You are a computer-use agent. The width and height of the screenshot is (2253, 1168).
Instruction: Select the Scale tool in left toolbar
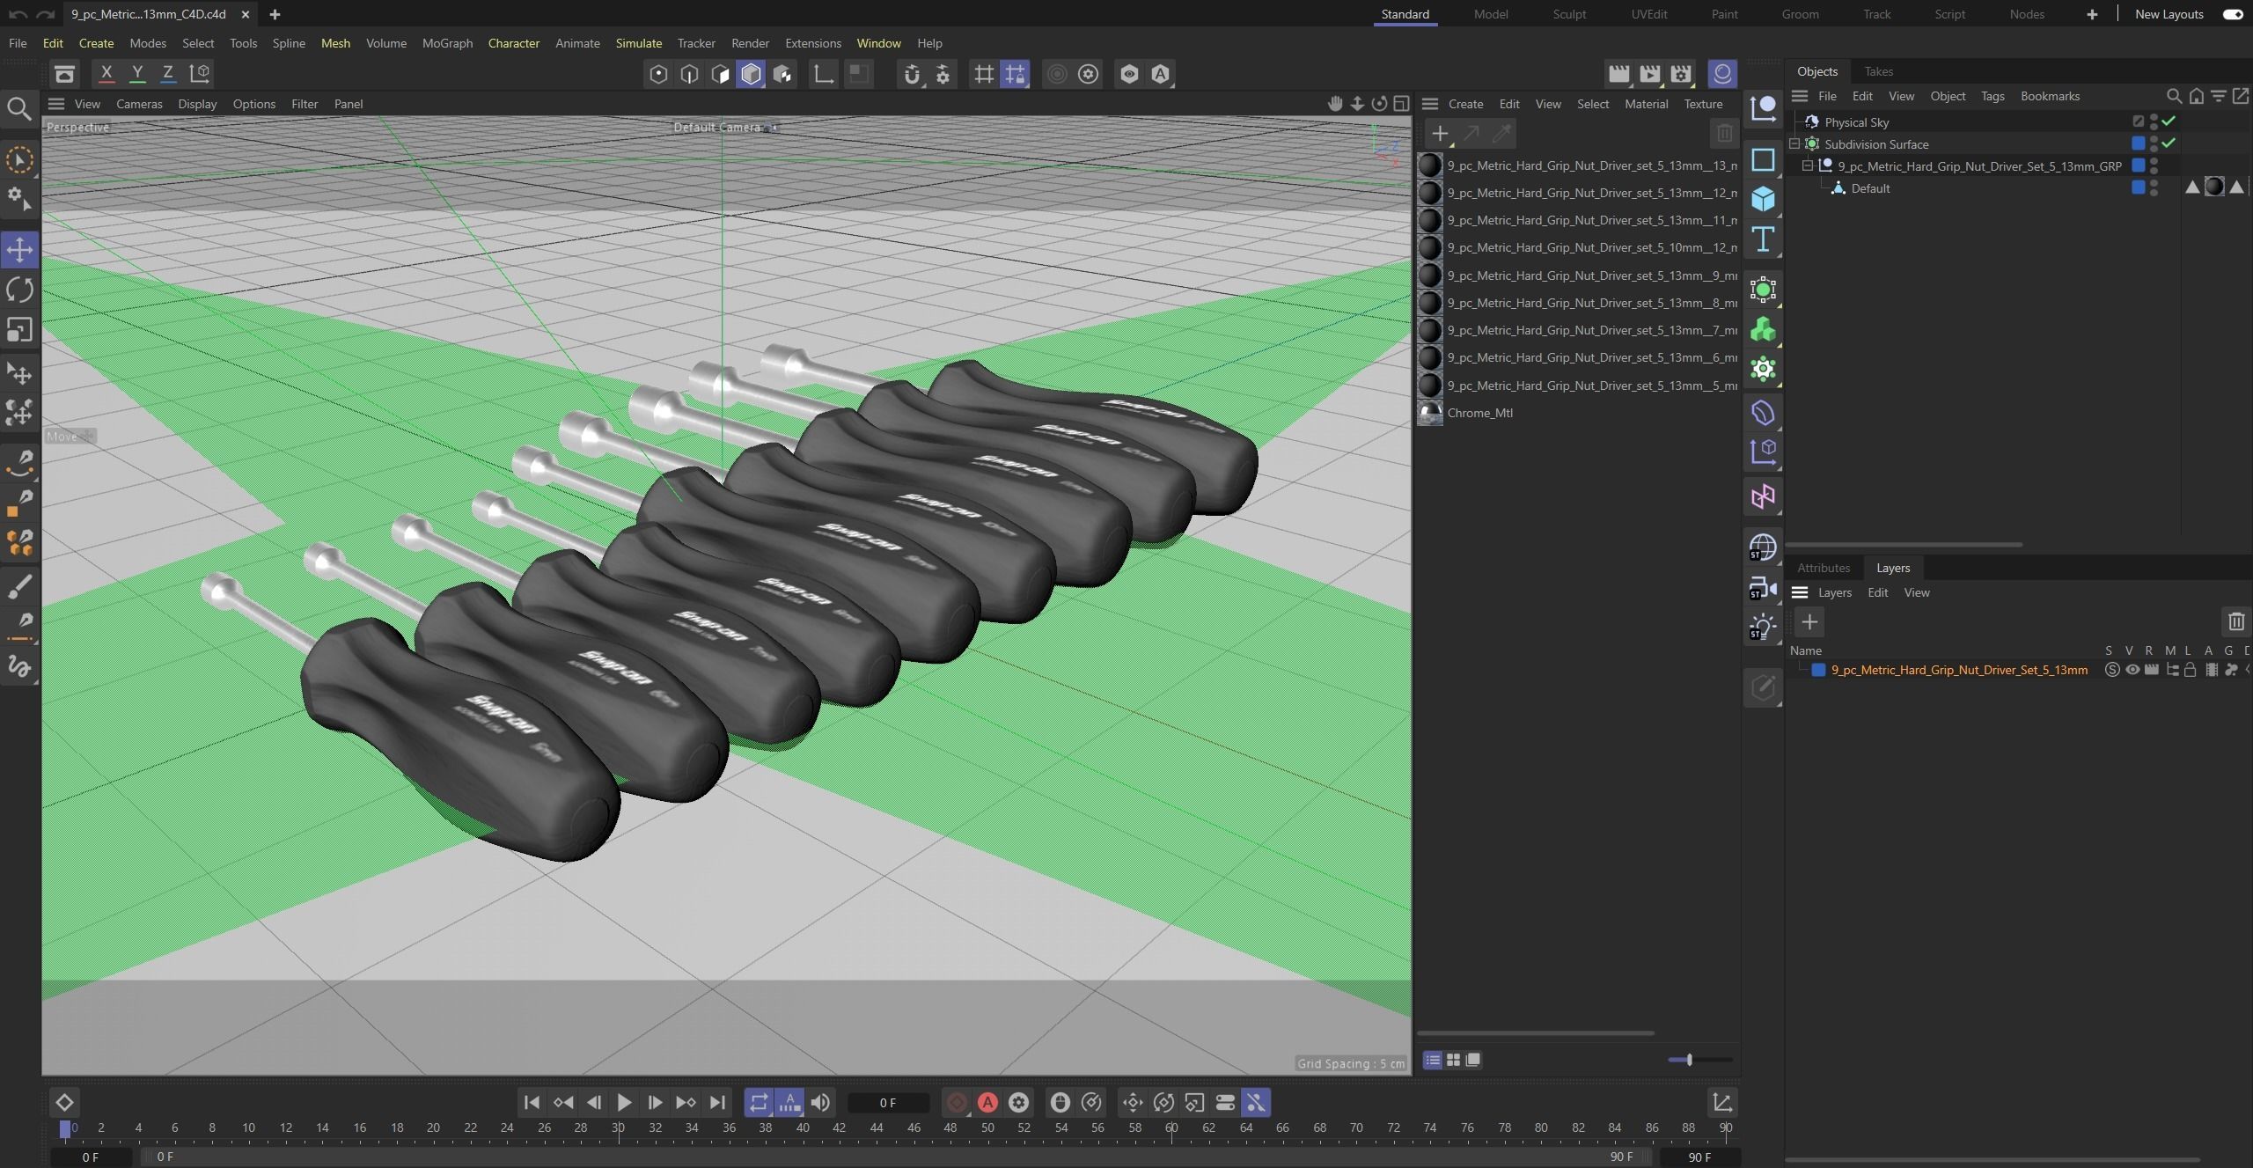(19, 330)
